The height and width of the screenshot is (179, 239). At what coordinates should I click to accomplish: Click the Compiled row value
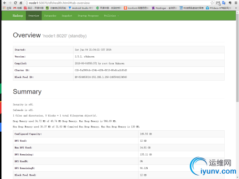(99, 63)
